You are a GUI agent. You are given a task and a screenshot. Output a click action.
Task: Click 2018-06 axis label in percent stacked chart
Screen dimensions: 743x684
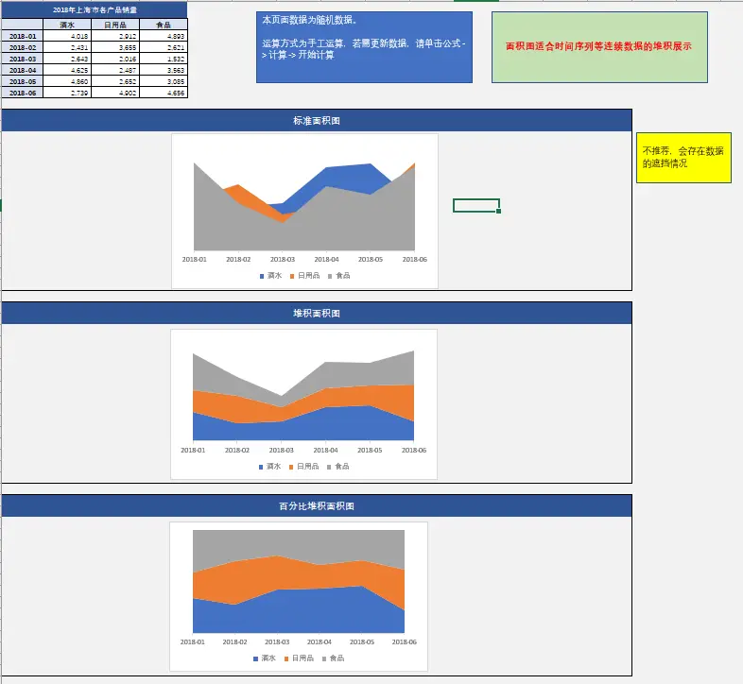pyautogui.click(x=405, y=641)
